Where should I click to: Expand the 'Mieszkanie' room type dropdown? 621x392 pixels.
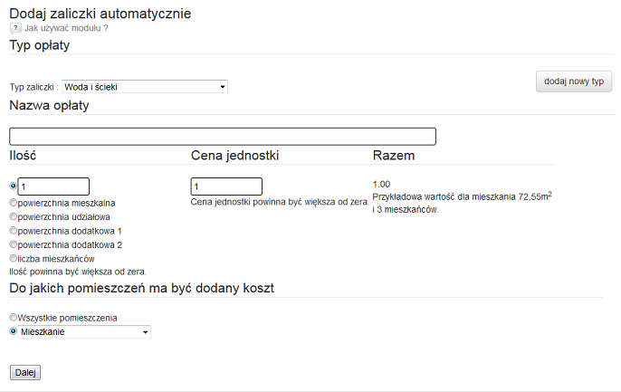84,332
